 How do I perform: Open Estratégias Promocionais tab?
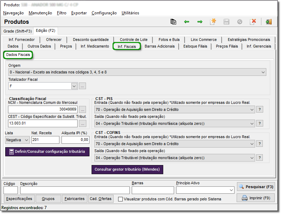click(249, 40)
